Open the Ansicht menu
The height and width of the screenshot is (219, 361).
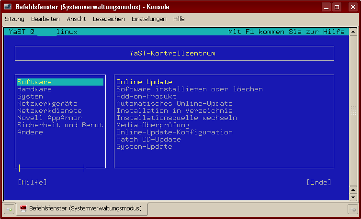coord(76,19)
